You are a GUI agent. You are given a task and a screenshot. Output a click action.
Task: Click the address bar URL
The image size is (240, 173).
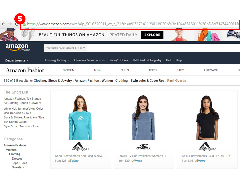pos(133,24)
